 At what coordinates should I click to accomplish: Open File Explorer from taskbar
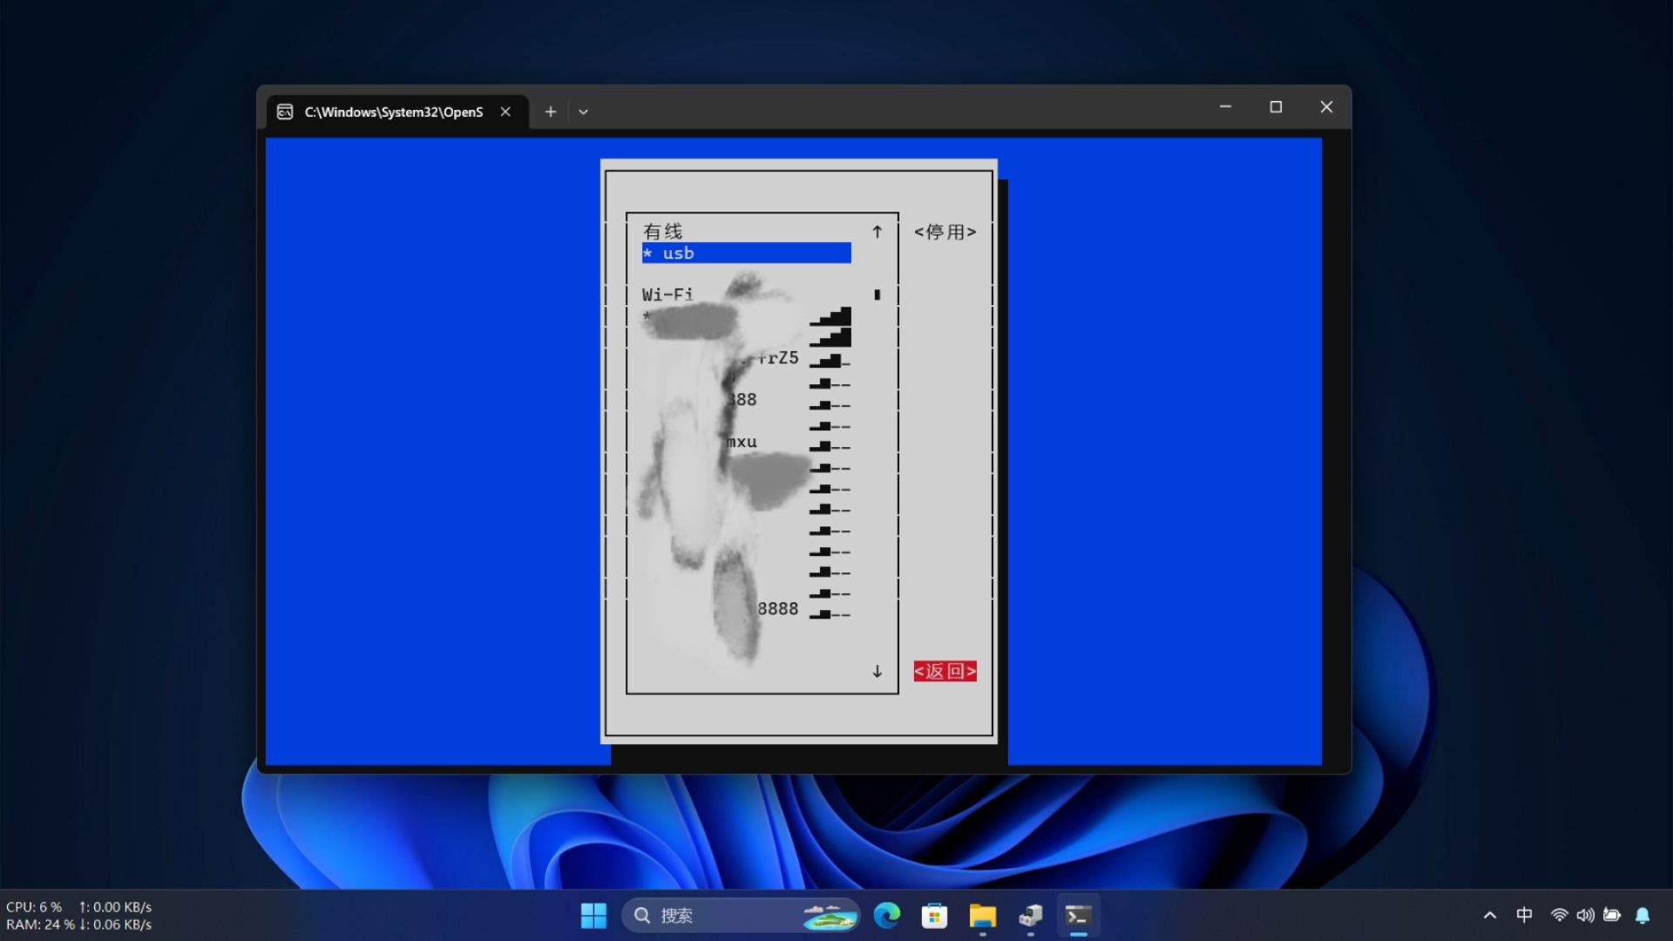(x=982, y=916)
